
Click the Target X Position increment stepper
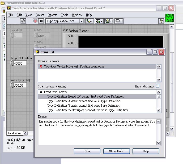12,62
